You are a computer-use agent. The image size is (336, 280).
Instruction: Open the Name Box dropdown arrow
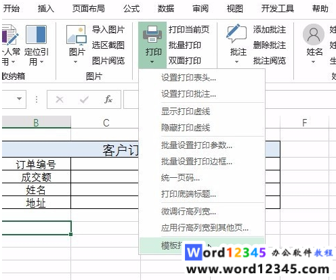click(x=20, y=99)
